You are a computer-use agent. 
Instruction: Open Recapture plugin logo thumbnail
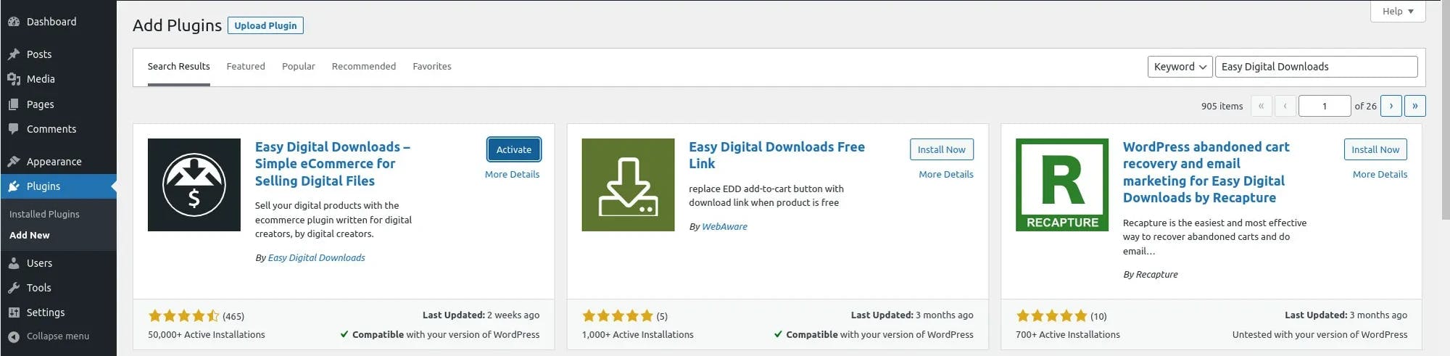[x=1062, y=185]
